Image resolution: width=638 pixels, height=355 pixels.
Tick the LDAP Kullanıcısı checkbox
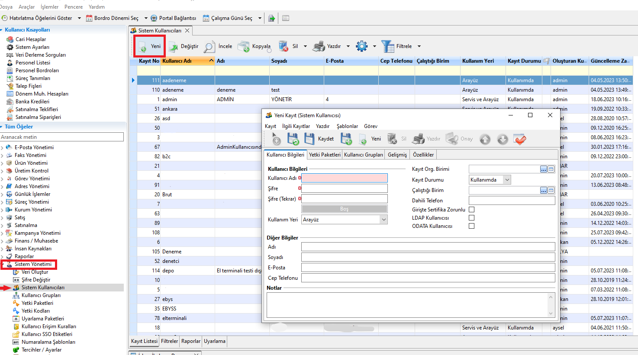point(471,218)
